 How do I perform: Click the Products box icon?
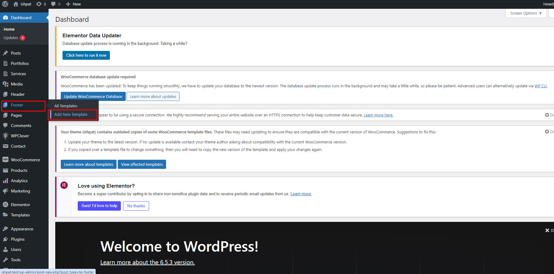coord(5,170)
